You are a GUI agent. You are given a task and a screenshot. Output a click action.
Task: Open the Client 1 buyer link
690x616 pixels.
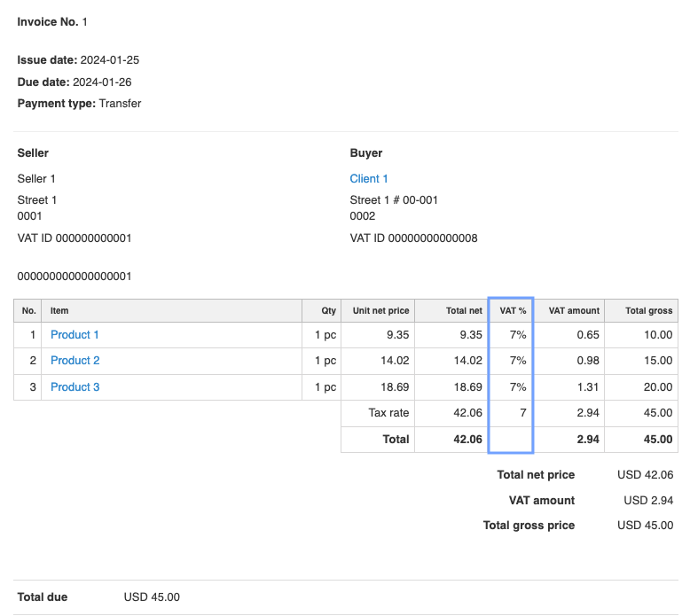point(369,179)
